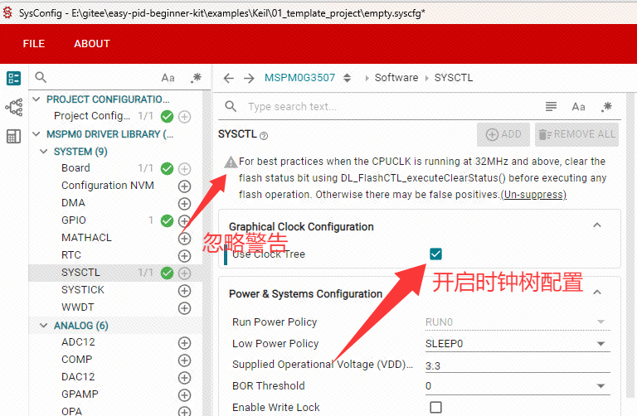Viewport: 637px width, 416px height.
Task: Open the FILE menu
Action: (x=34, y=44)
